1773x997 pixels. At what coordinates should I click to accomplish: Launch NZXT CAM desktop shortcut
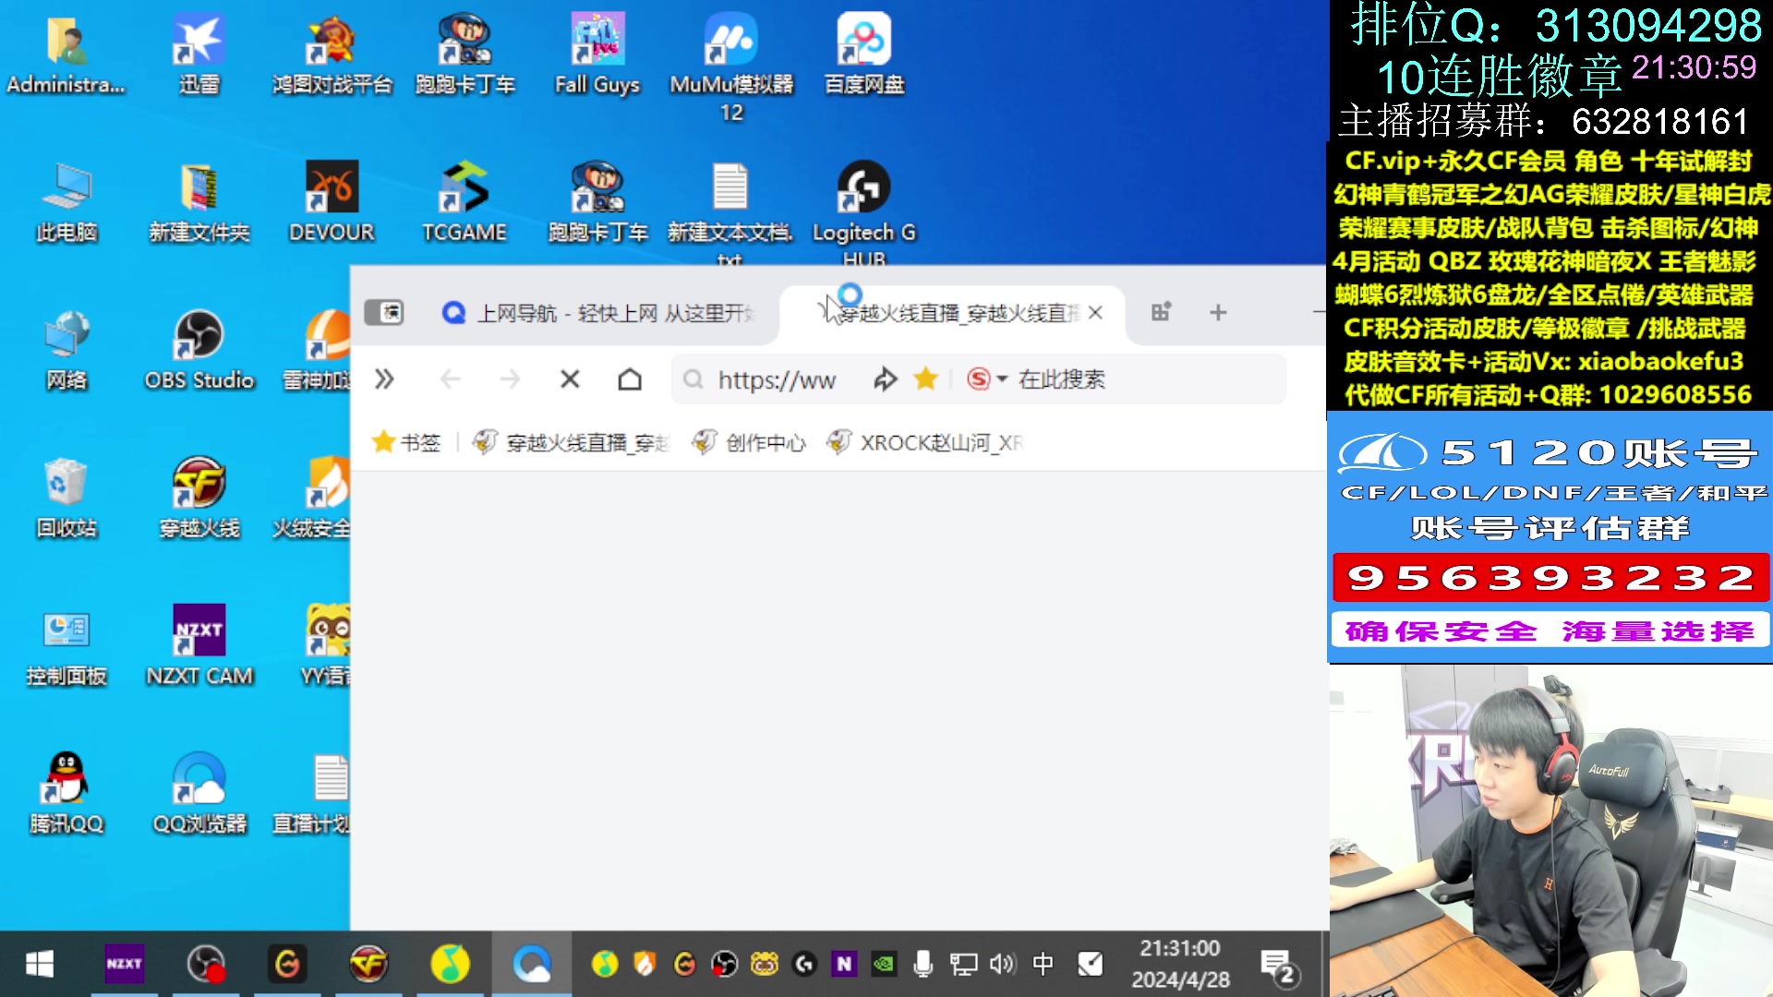coord(199,646)
